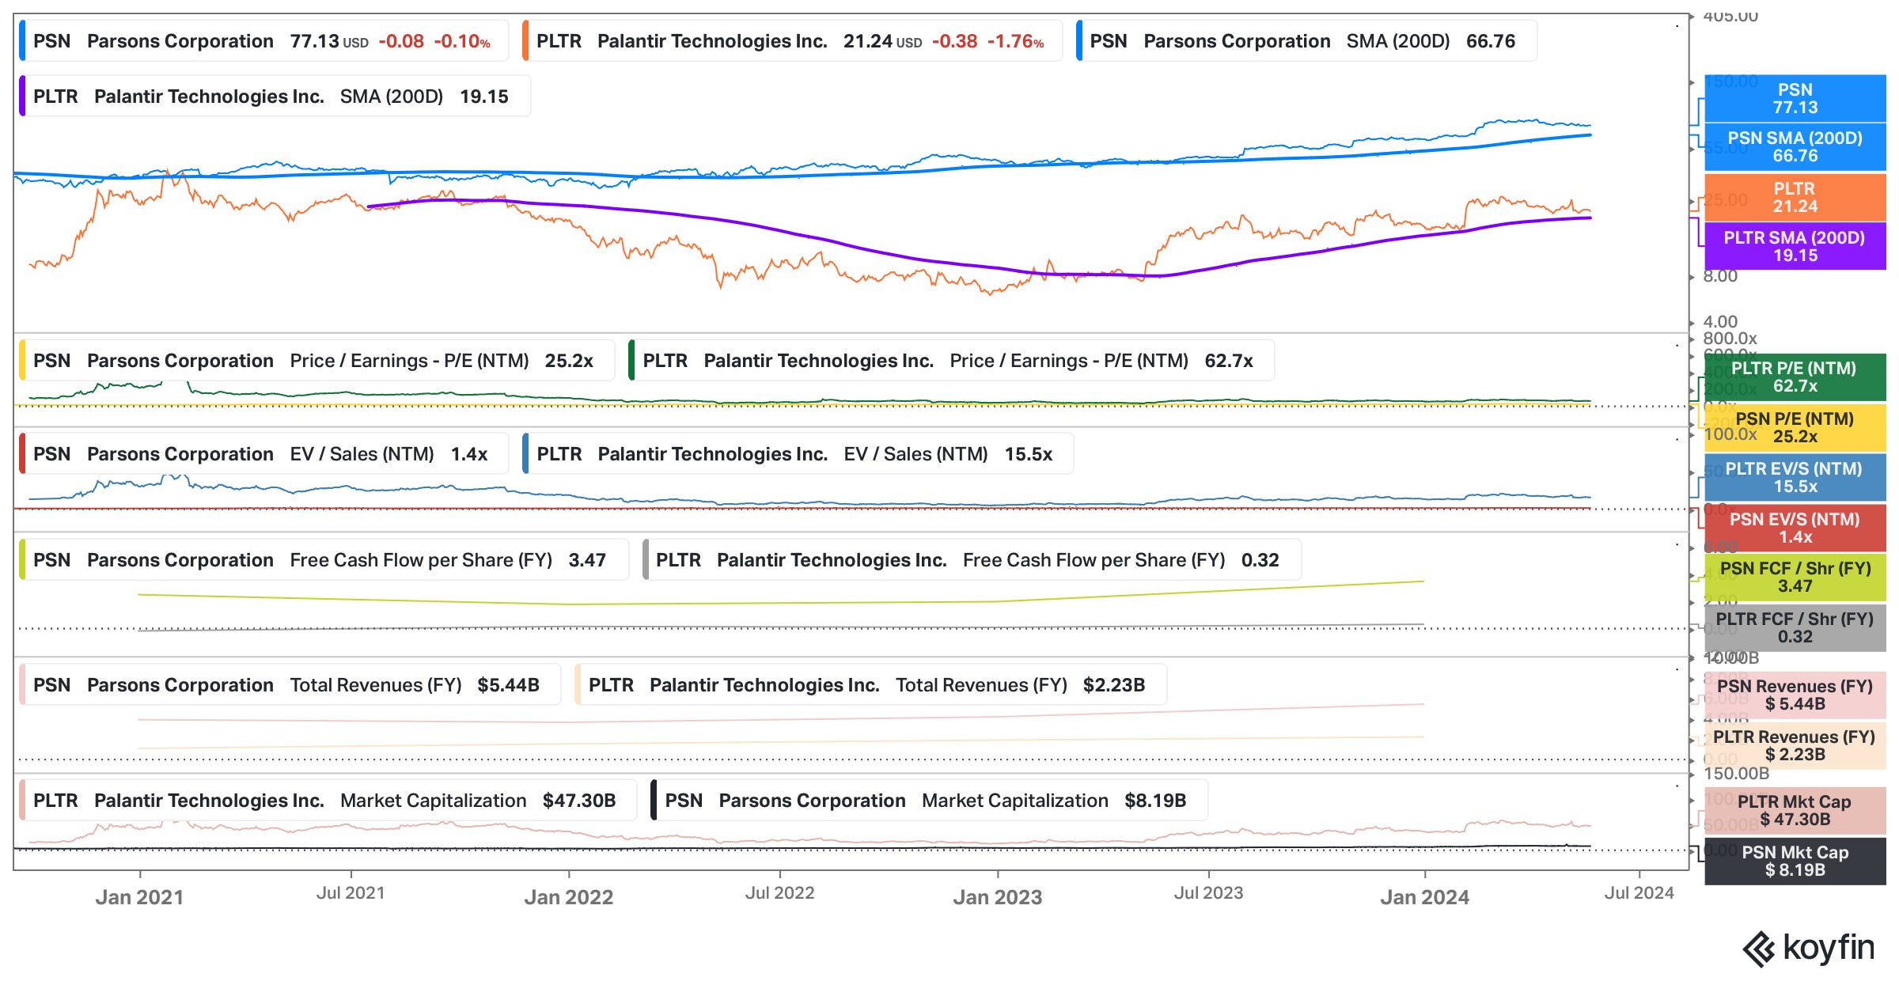Click the PLTR Total Revenues $2.23B legend
This screenshot has height=981, width=1899.
[x=869, y=685]
